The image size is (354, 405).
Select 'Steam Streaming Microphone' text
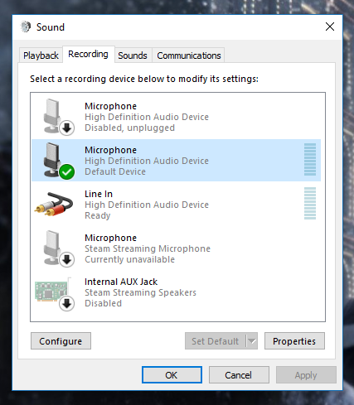pyautogui.click(x=148, y=248)
